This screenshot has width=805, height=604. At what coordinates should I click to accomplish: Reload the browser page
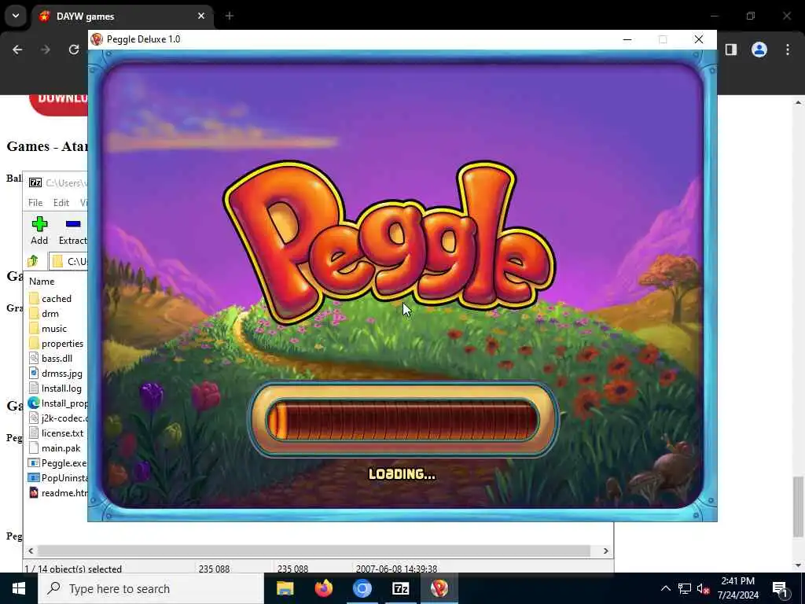tap(74, 50)
